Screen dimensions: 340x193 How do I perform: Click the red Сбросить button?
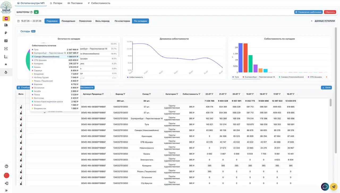coord(330,12)
